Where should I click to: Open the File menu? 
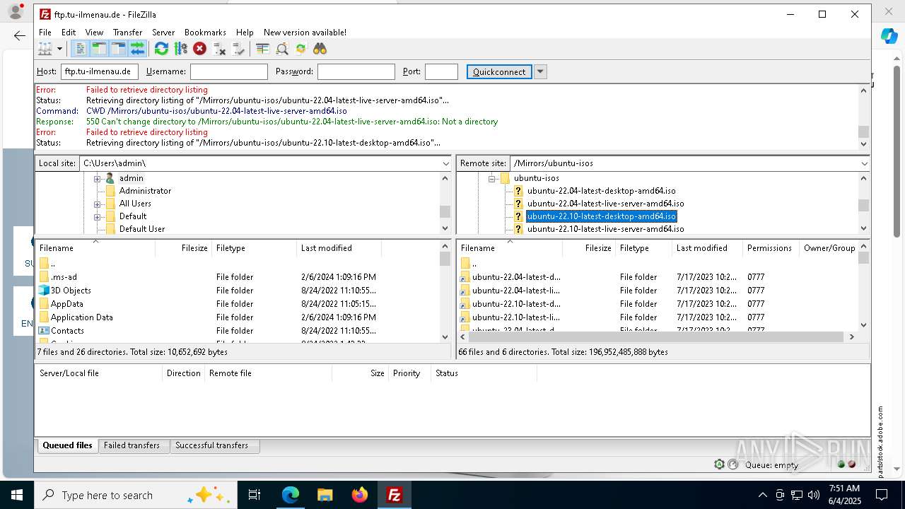45,33
